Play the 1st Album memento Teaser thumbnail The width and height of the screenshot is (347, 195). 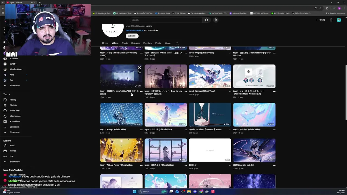click(210, 115)
